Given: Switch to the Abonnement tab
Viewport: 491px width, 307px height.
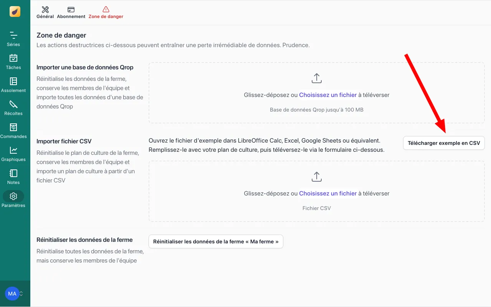Looking at the screenshot, I should pos(71,13).
